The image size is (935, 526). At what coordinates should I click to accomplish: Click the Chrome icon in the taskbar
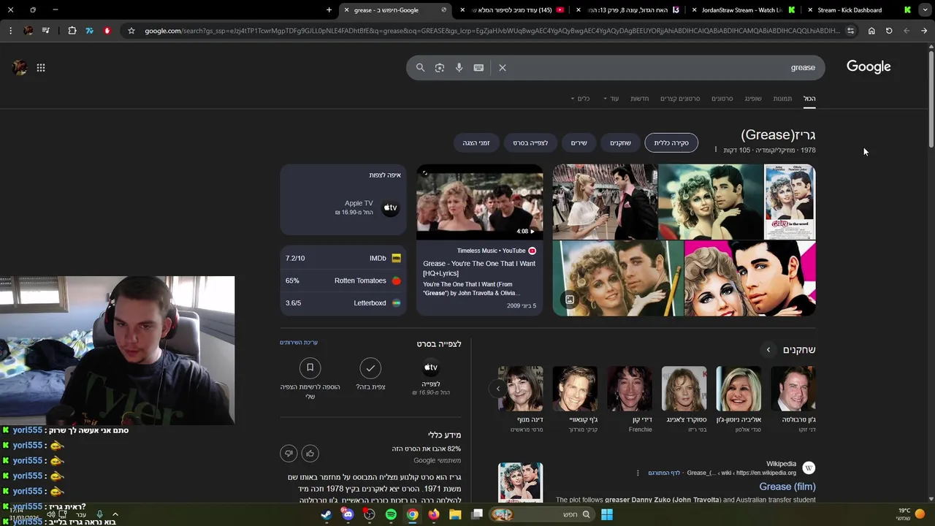coord(413,514)
